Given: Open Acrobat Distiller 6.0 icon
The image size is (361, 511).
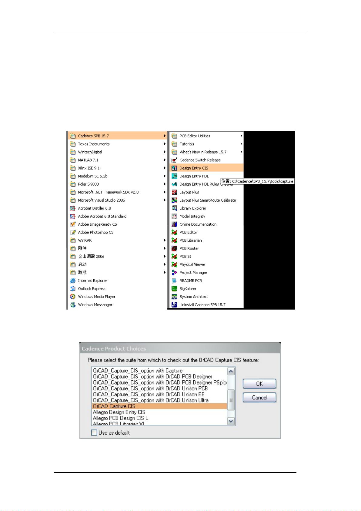Looking at the screenshot, I should tap(73, 208).
